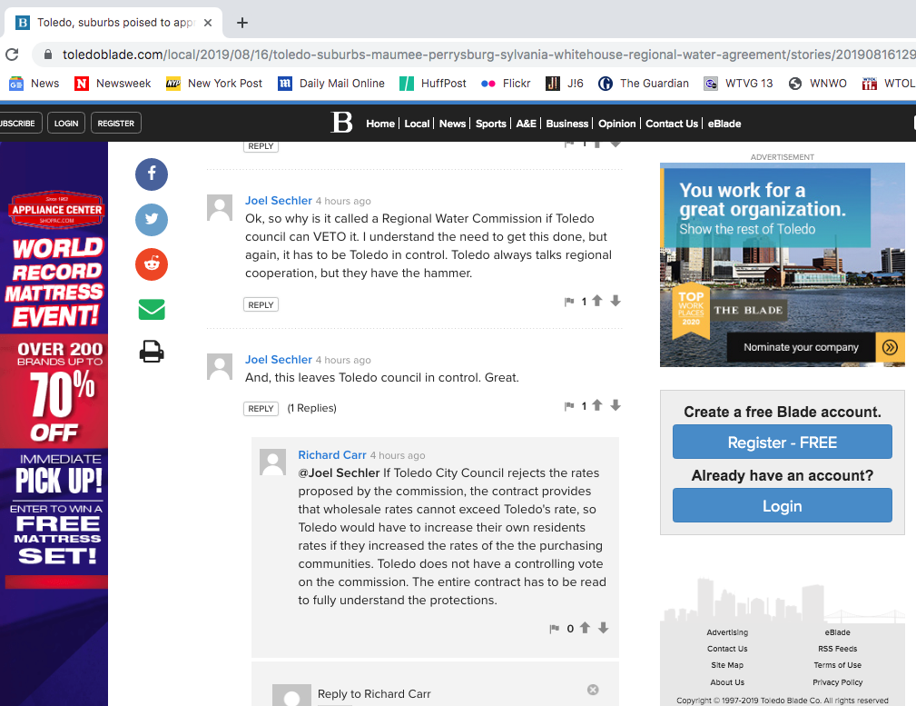Reload the page in browser
Screen dimensions: 916x706
[12, 55]
